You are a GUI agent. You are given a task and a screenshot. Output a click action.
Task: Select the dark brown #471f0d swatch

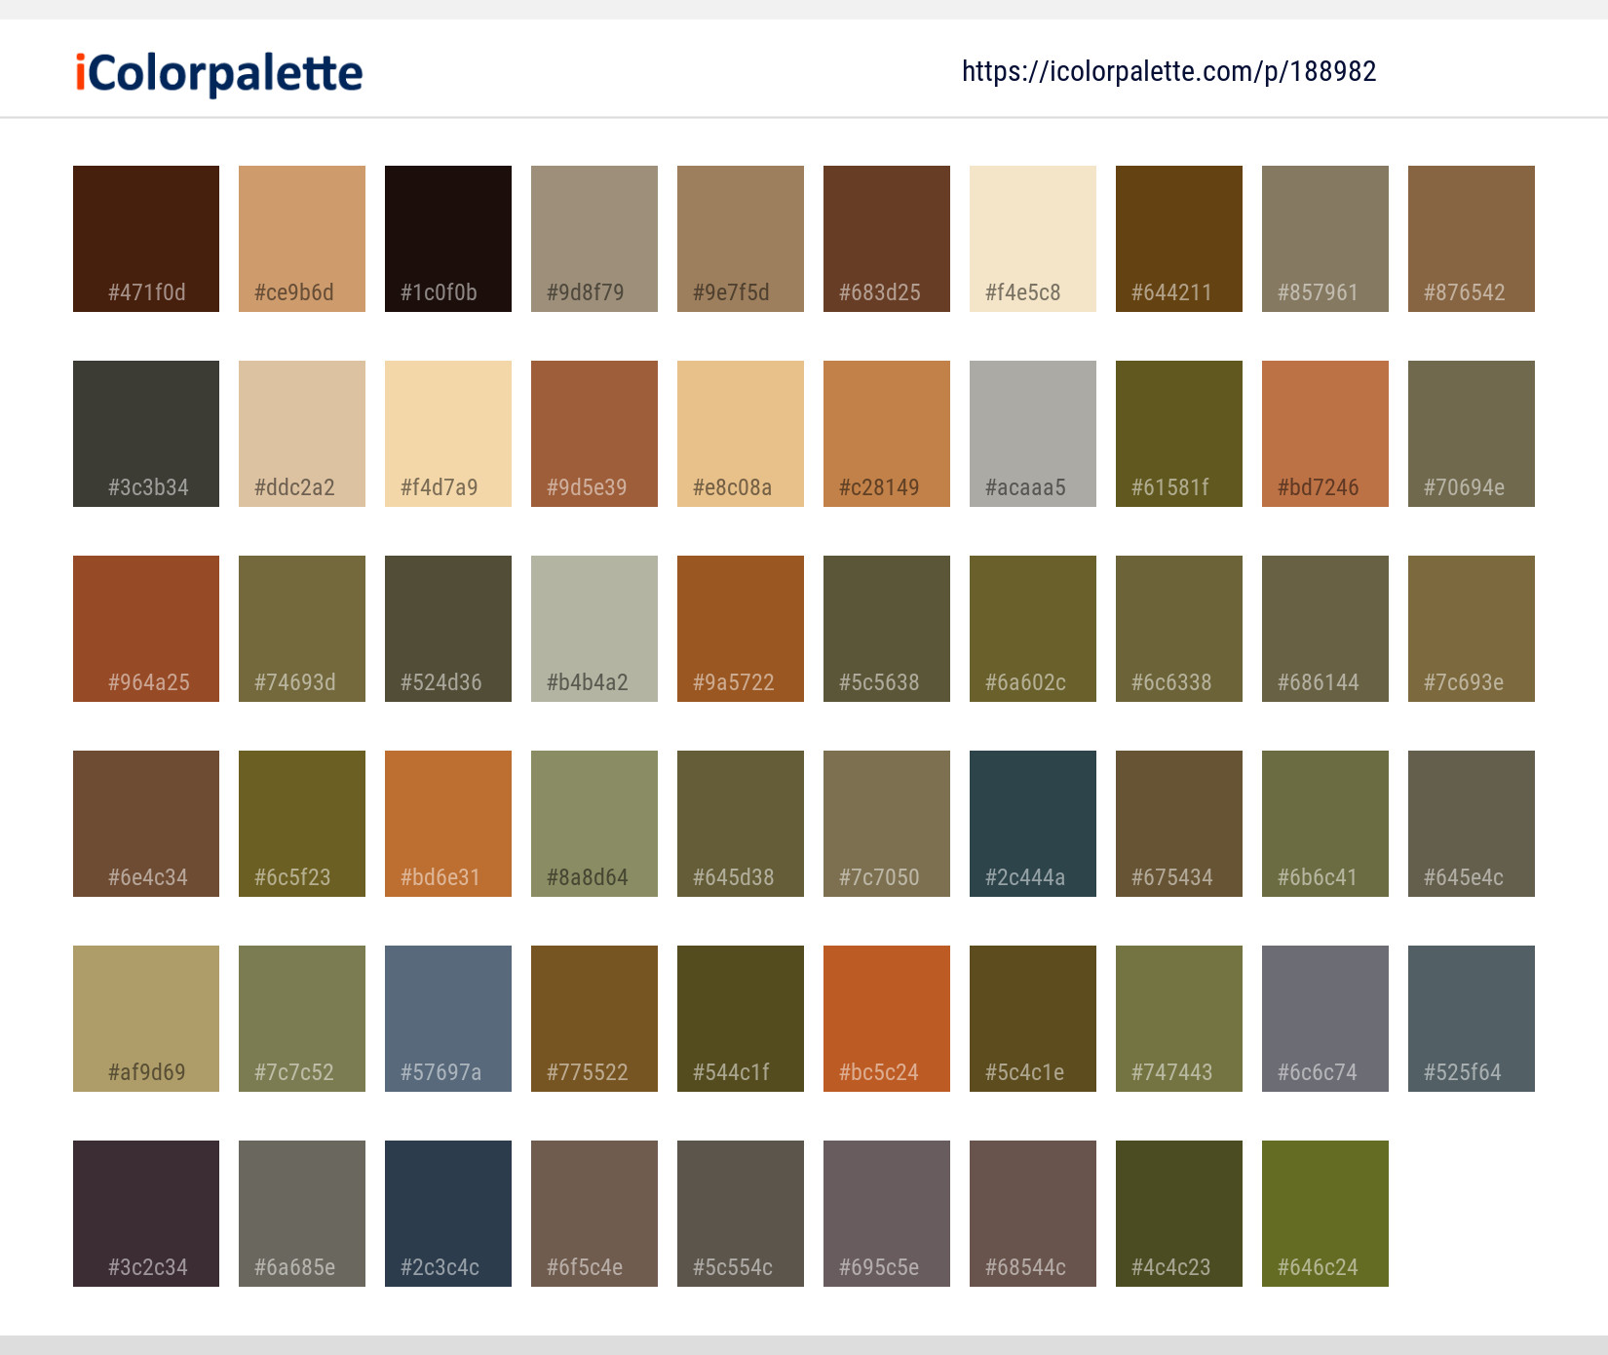[x=145, y=238]
